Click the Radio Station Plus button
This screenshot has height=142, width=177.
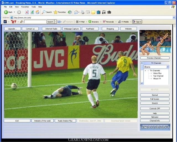[x=65, y=121]
